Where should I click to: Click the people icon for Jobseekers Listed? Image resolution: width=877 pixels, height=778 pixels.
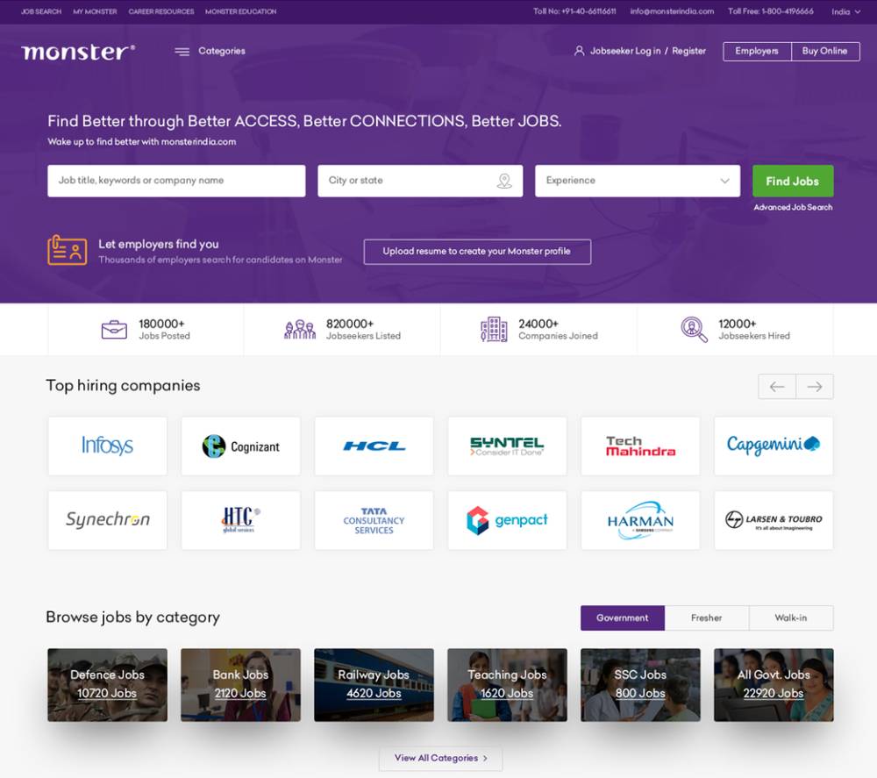point(300,330)
